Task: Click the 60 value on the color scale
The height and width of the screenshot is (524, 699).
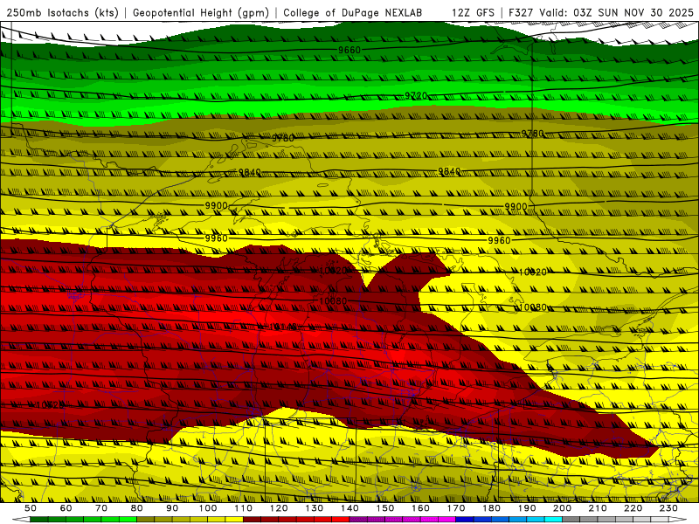Action: click(x=66, y=508)
